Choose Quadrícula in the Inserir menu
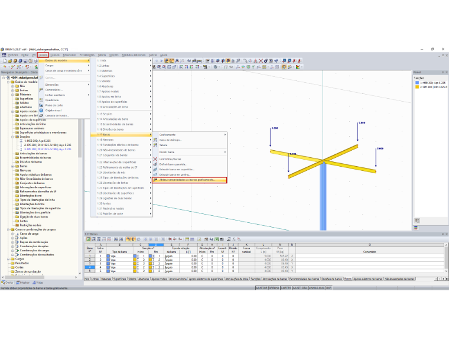The image size is (449, 337). (x=64, y=101)
